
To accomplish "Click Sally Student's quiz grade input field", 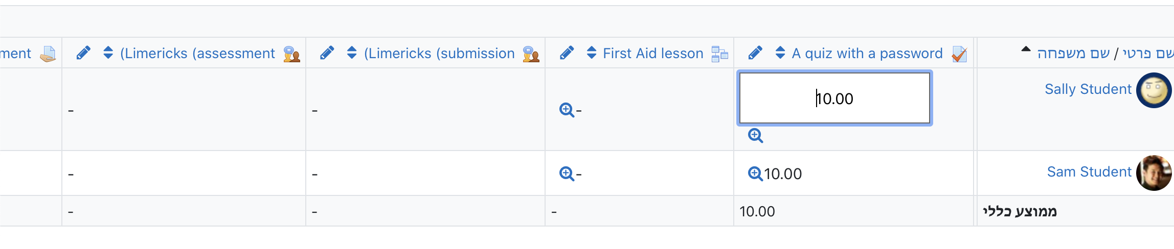I will [x=834, y=98].
